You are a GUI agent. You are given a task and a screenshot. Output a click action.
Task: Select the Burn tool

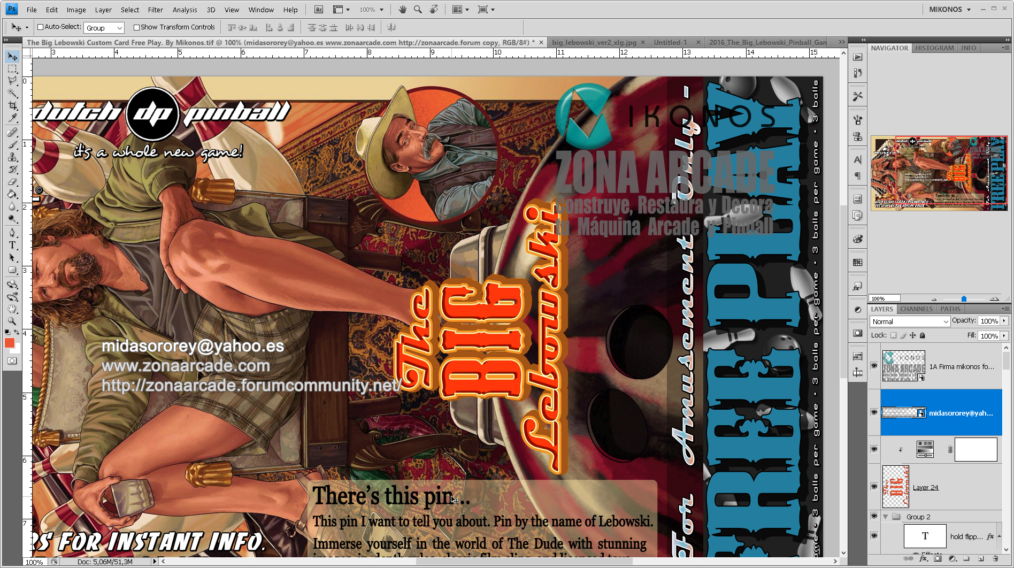coord(12,218)
